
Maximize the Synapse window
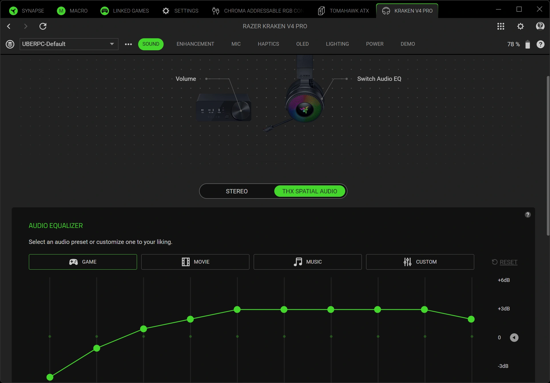(x=519, y=9)
